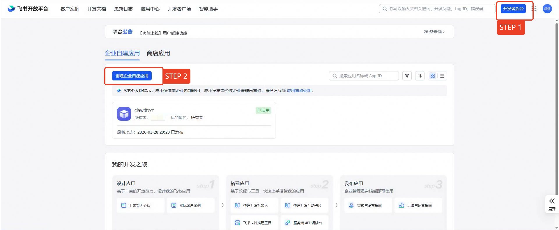Screen dimensions: 559x230
Task: Switch to list view layout
Action: [x=442, y=76]
